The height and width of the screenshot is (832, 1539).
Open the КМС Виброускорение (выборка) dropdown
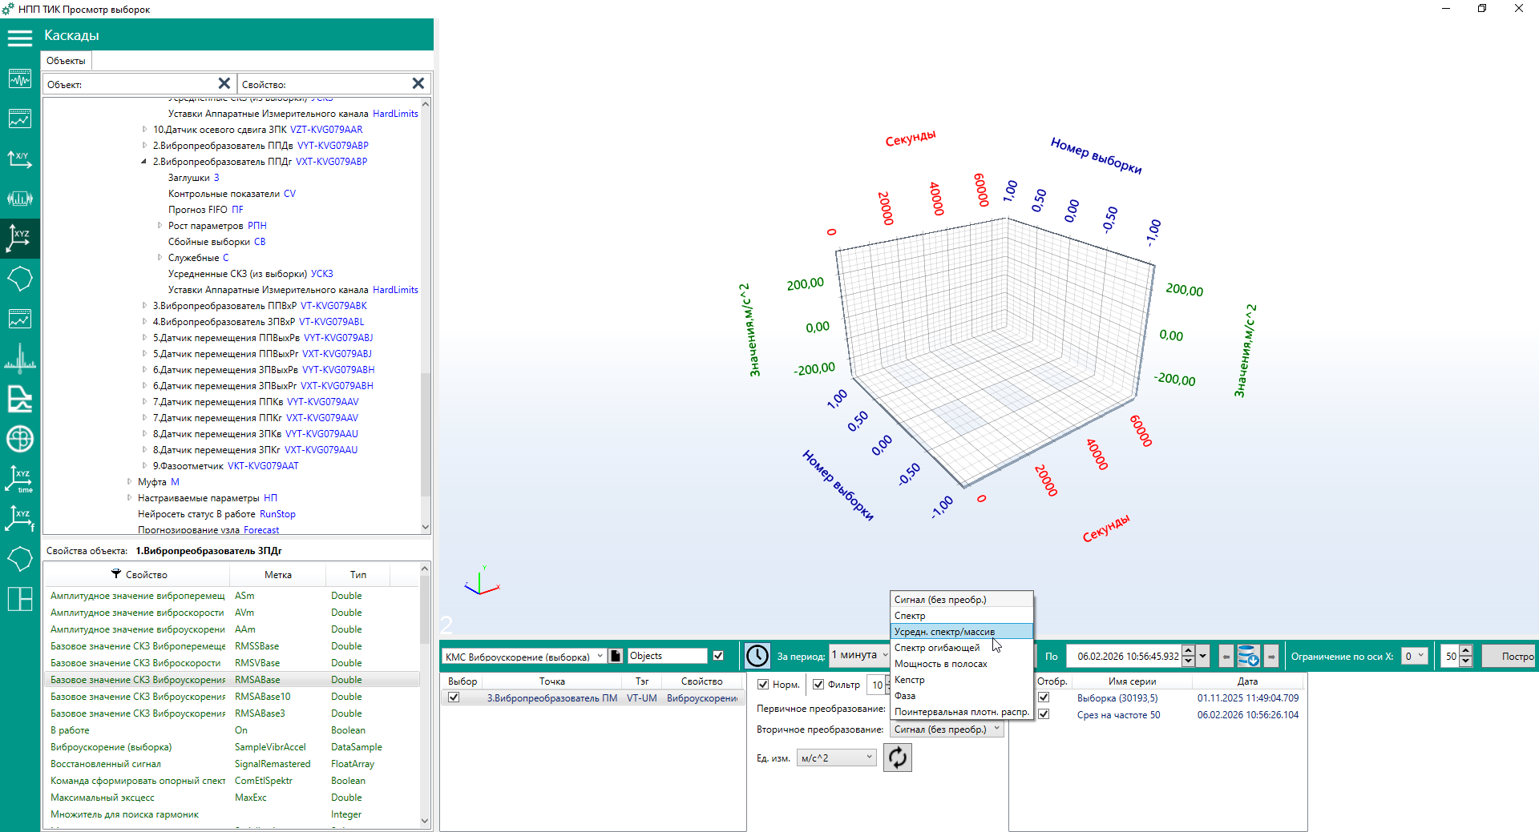tap(524, 657)
